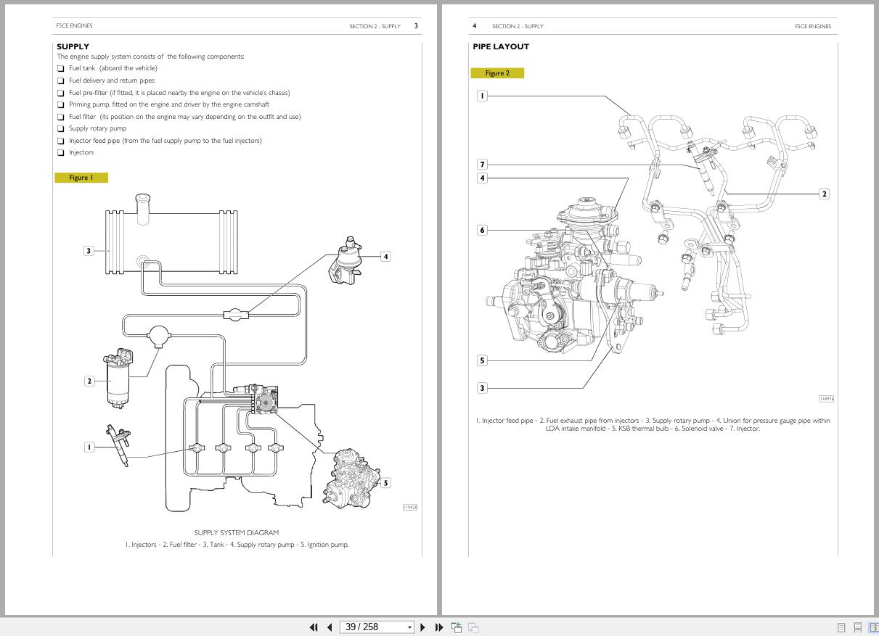Check the Fuel filter list box
879x636 pixels.
click(61, 117)
